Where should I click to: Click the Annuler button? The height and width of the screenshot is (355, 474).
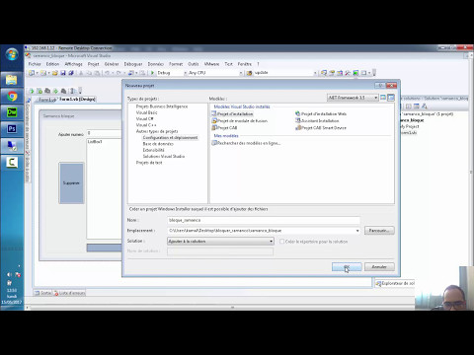[x=379, y=267]
